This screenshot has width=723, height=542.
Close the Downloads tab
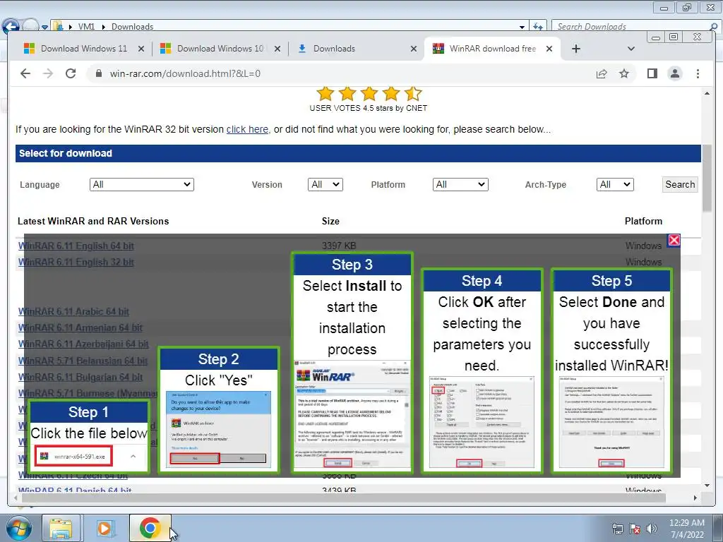coord(414,49)
